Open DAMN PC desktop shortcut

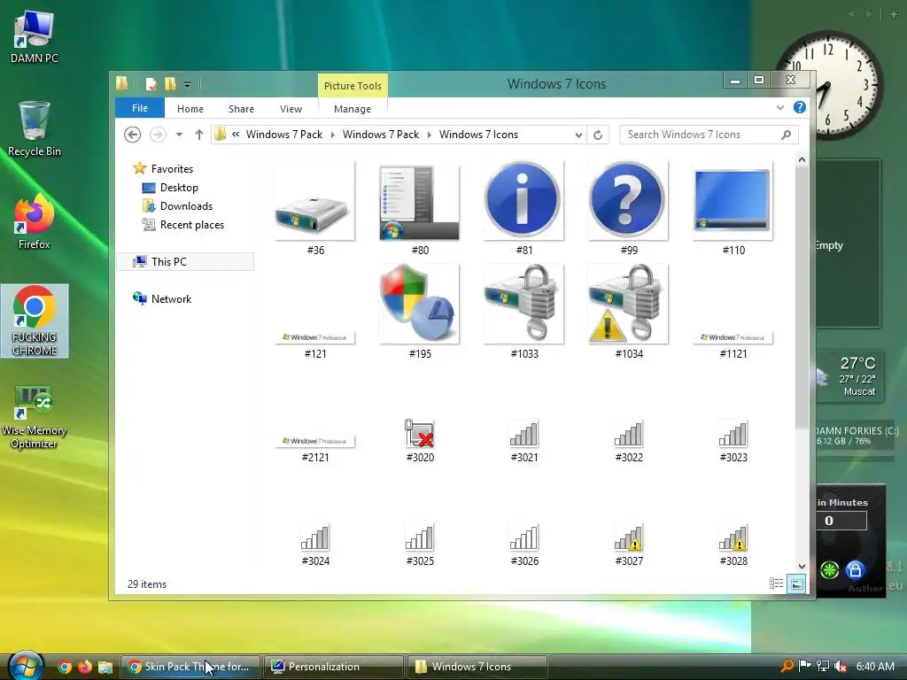[35, 35]
